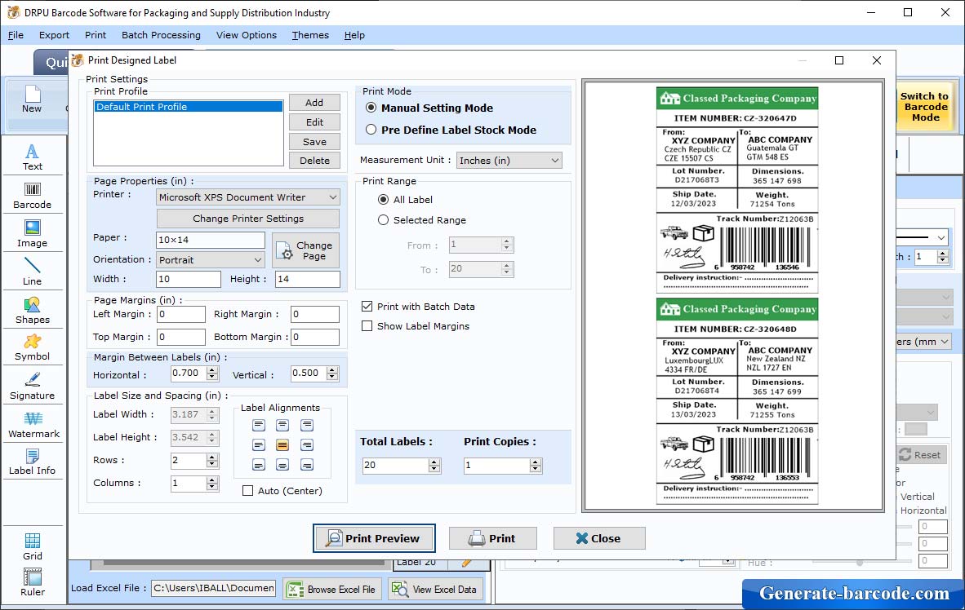Align label to top-left
This screenshot has width=965, height=610.
tap(259, 425)
